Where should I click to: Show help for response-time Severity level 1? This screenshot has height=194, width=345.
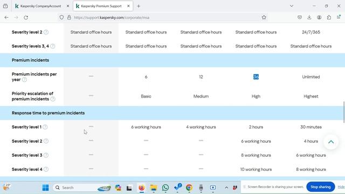(x=45, y=127)
